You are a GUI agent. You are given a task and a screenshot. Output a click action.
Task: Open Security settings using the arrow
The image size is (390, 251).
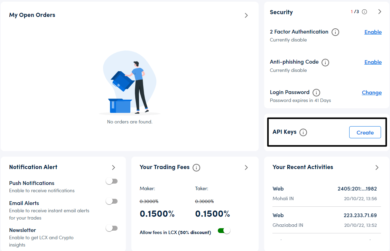pos(380,12)
